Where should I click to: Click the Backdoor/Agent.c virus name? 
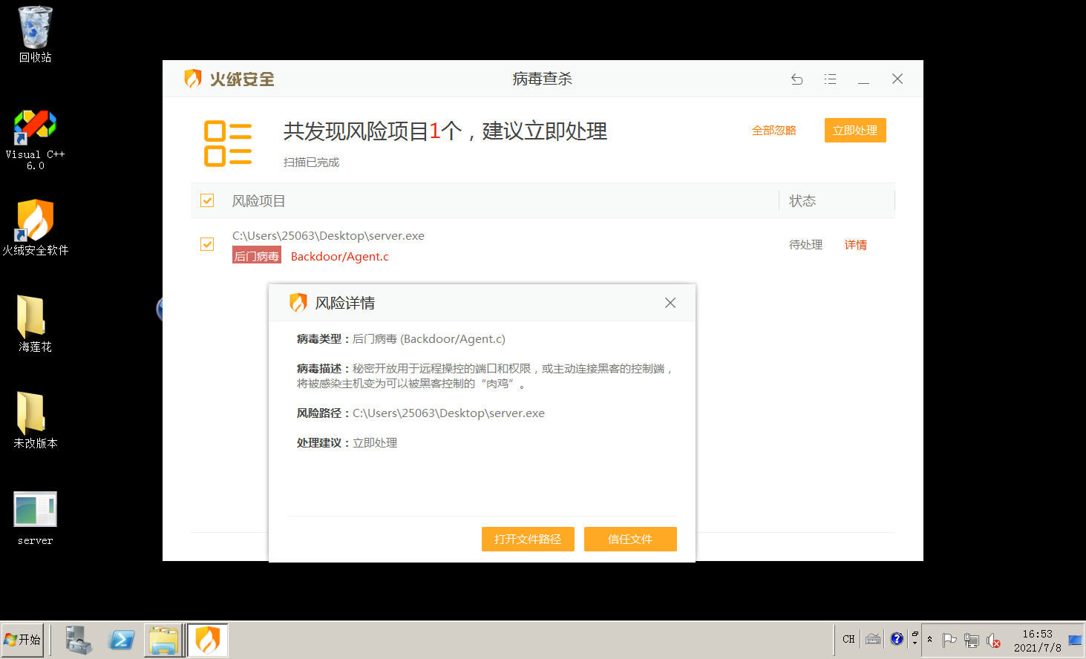340,257
